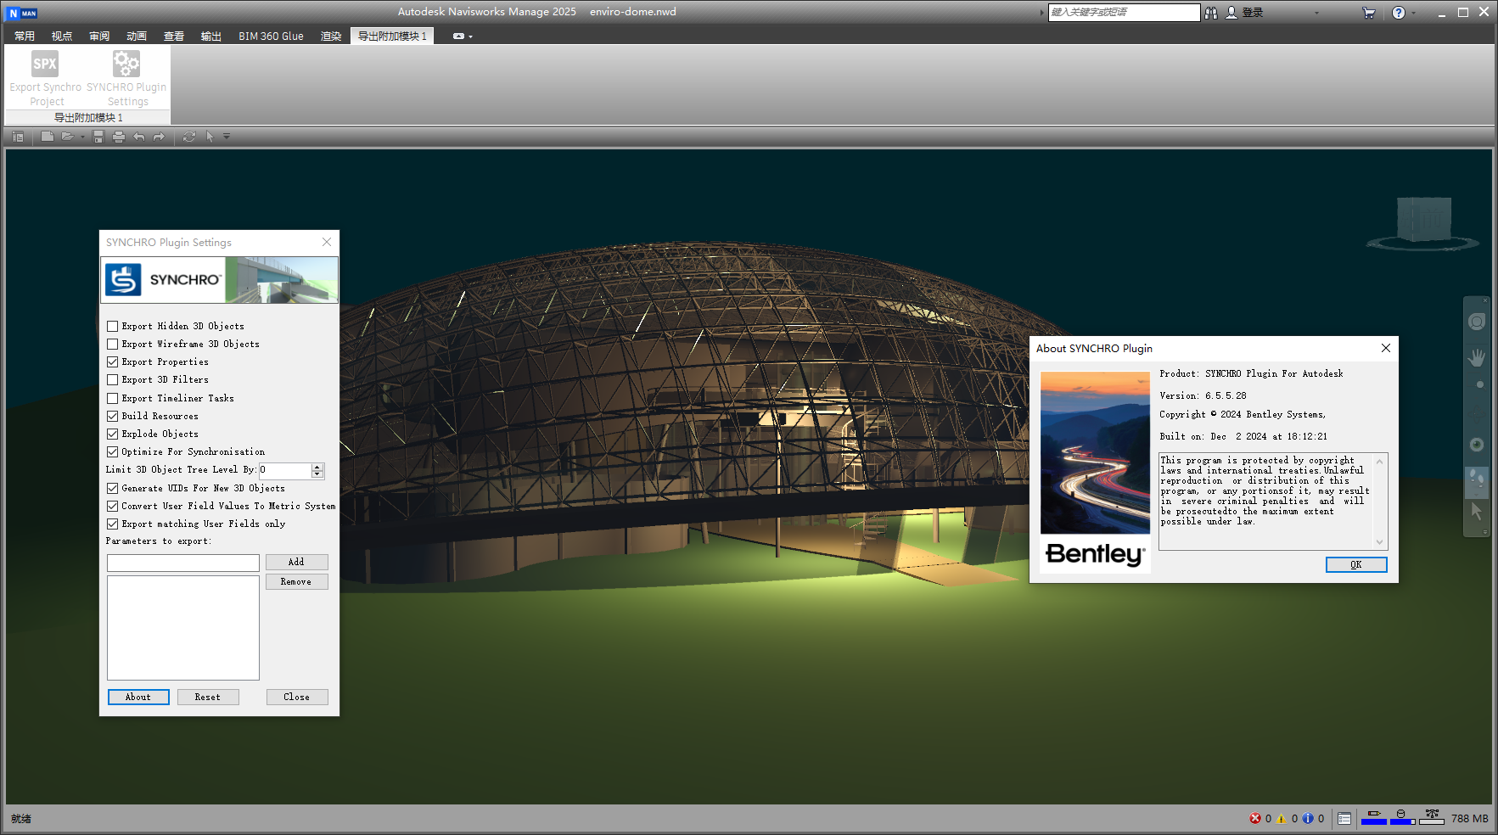1498x835 pixels.
Task: Switch to BIM 360 Glue tab
Action: click(x=271, y=36)
